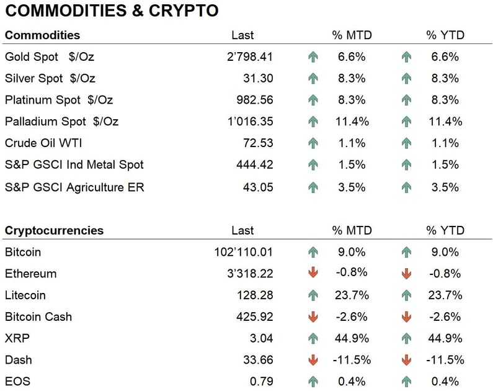The image size is (493, 391).
Task: Click the green YTD arrow for Bitcoin
Action: (407, 252)
